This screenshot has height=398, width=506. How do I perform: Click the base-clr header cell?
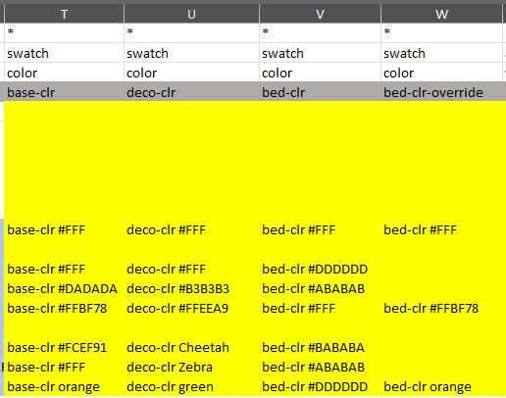pyautogui.click(x=64, y=92)
